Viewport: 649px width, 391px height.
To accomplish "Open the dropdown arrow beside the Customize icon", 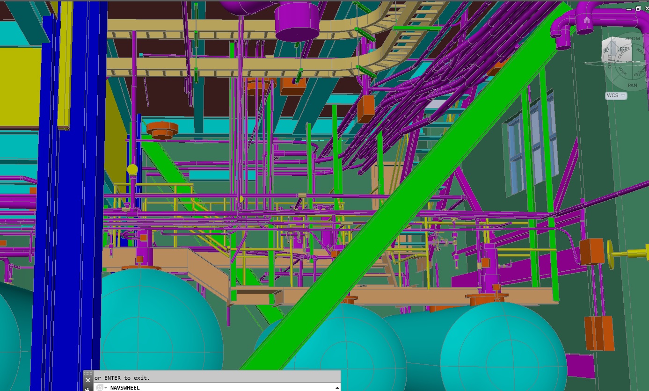I will click(106, 388).
